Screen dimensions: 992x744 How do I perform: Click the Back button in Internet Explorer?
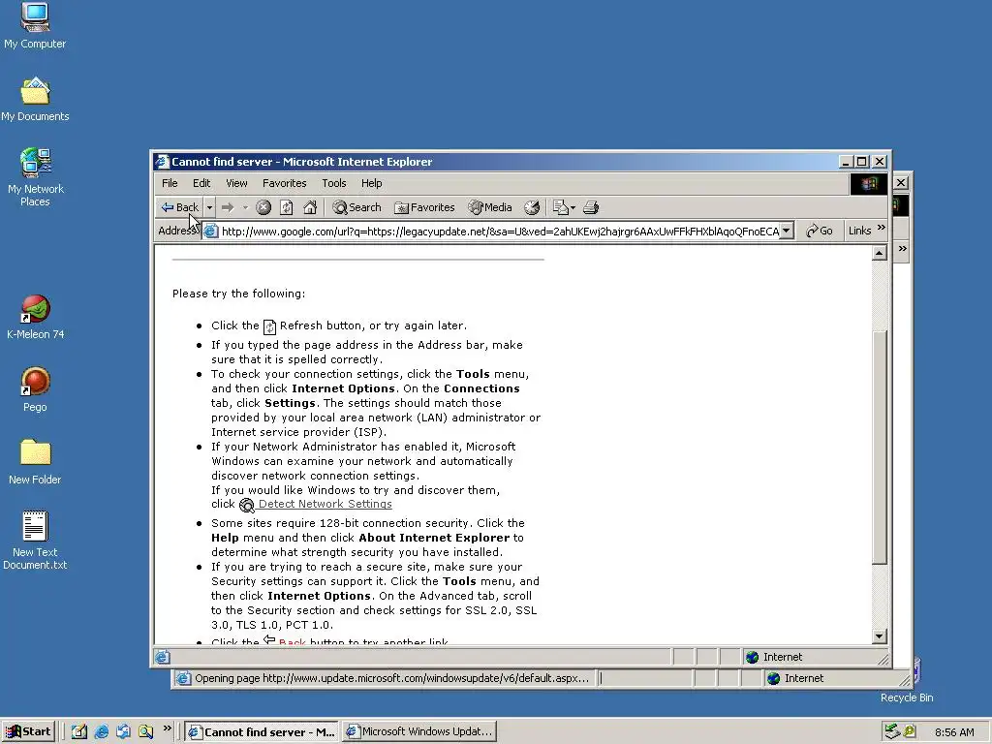coord(180,207)
